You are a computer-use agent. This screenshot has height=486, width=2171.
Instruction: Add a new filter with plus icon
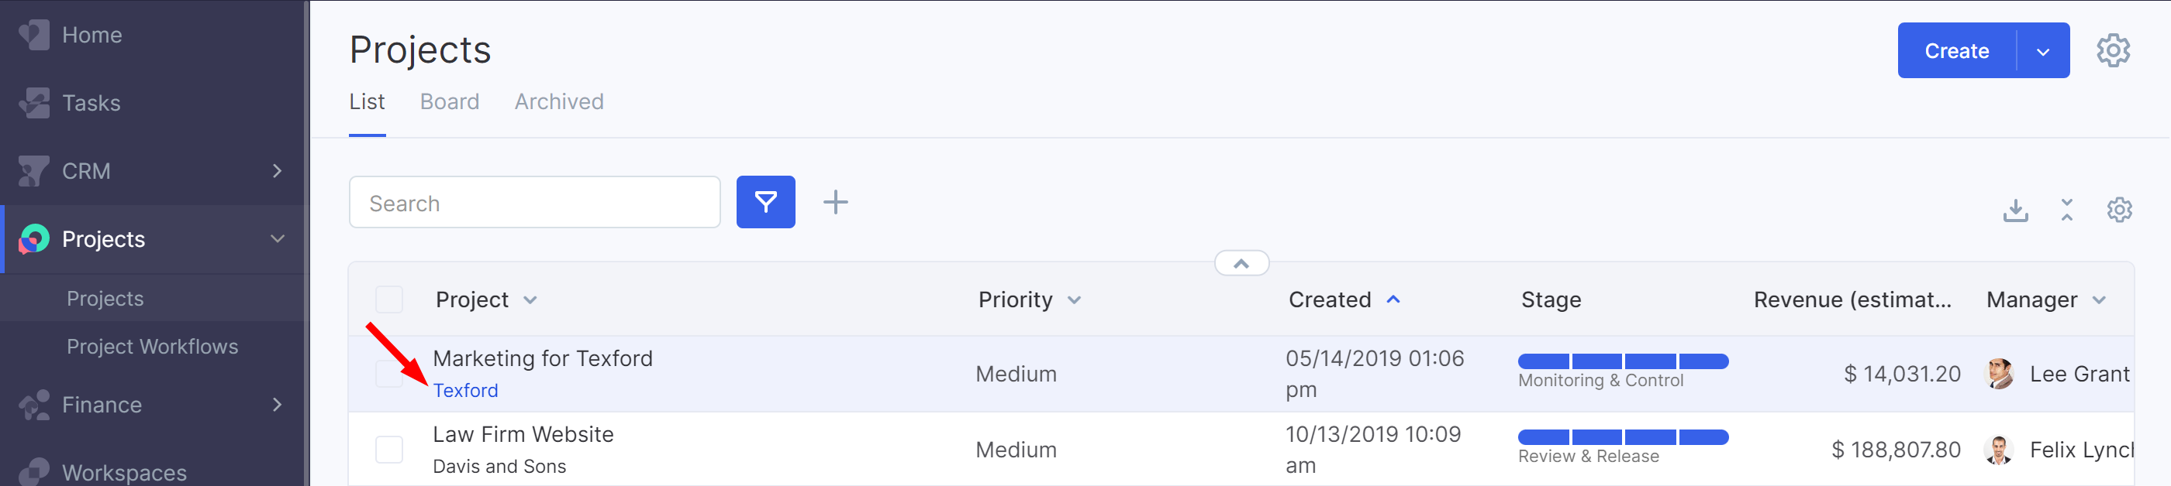(x=835, y=202)
